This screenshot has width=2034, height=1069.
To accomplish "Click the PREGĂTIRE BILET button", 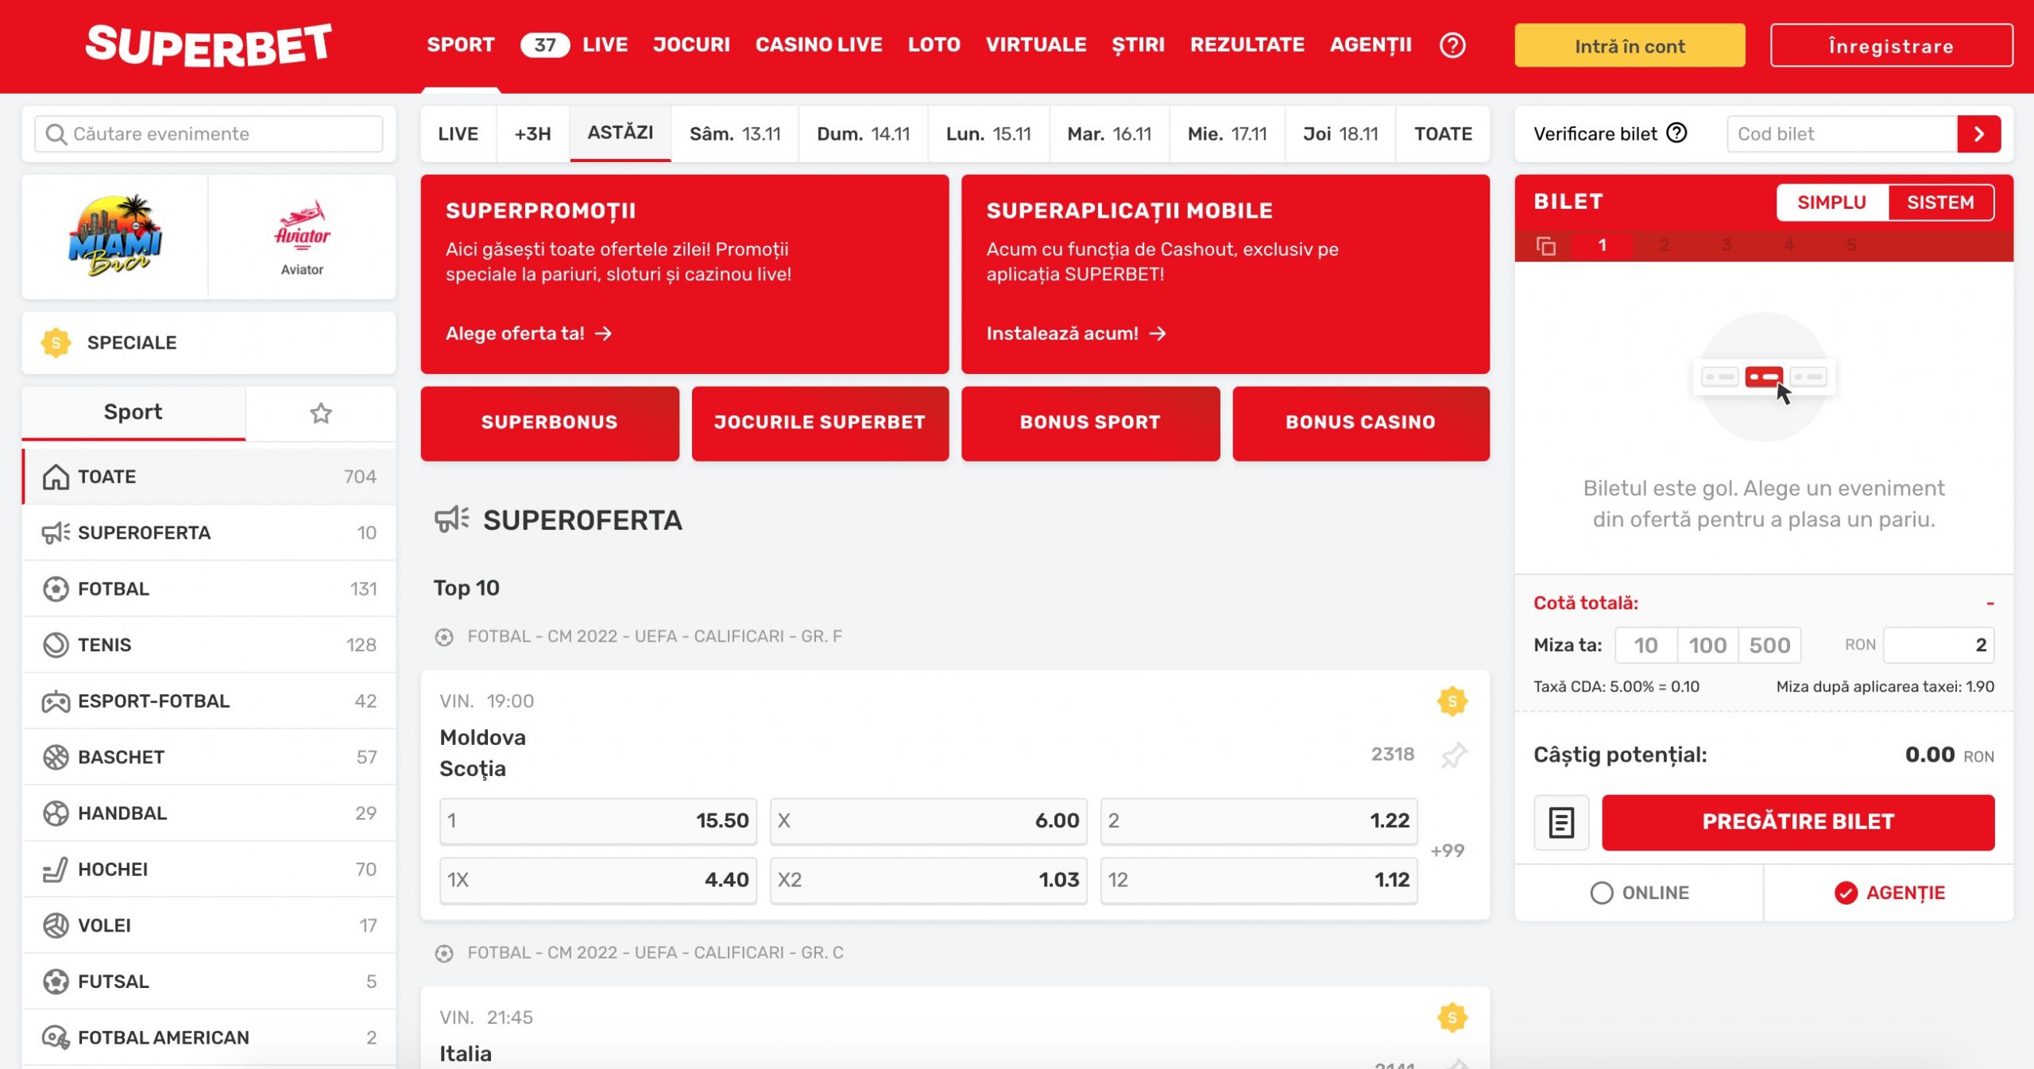I will (1798, 823).
